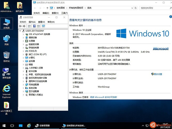Show hidden system tray icons

point(143,126)
